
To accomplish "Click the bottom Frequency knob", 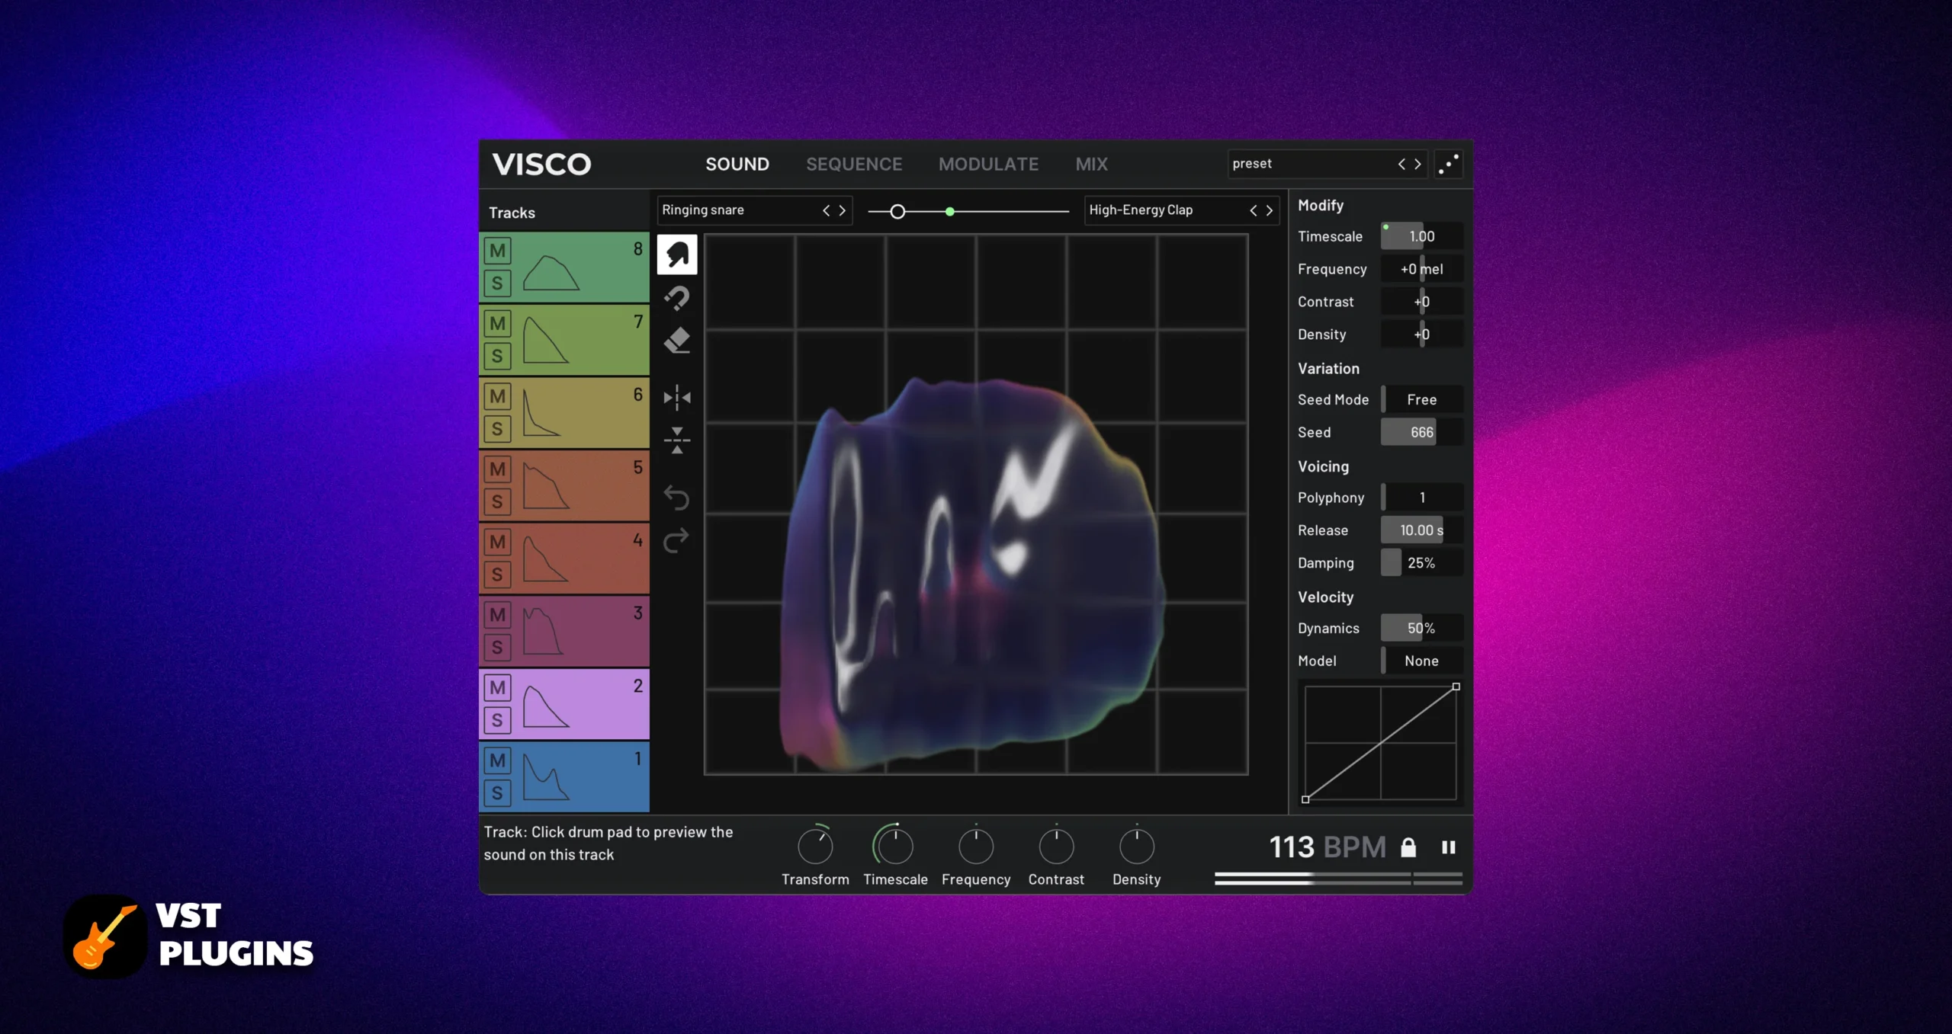I will pyautogui.click(x=976, y=846).
